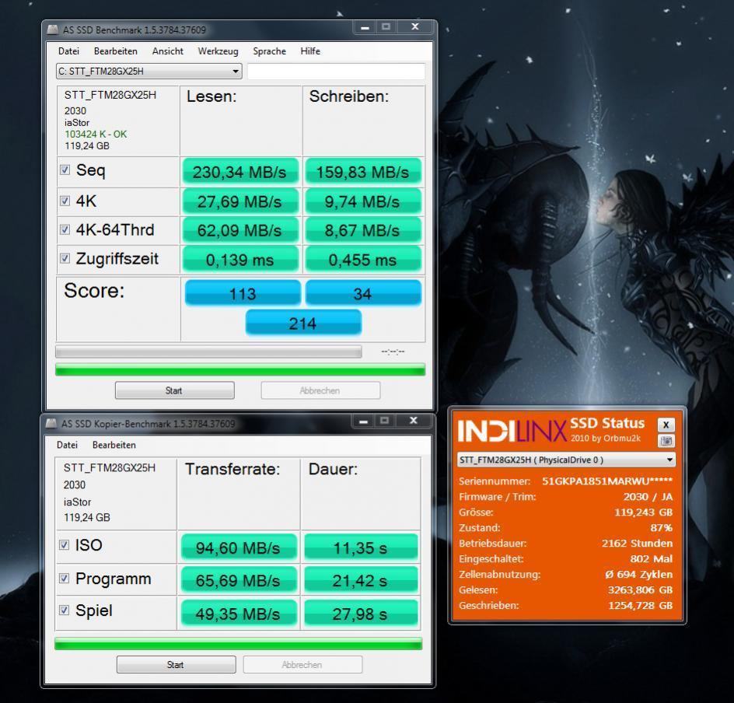The height and width of the screenshot is (703, 734).
Task: Toggle the Seq test checkbox
Action: pos(65,170)
